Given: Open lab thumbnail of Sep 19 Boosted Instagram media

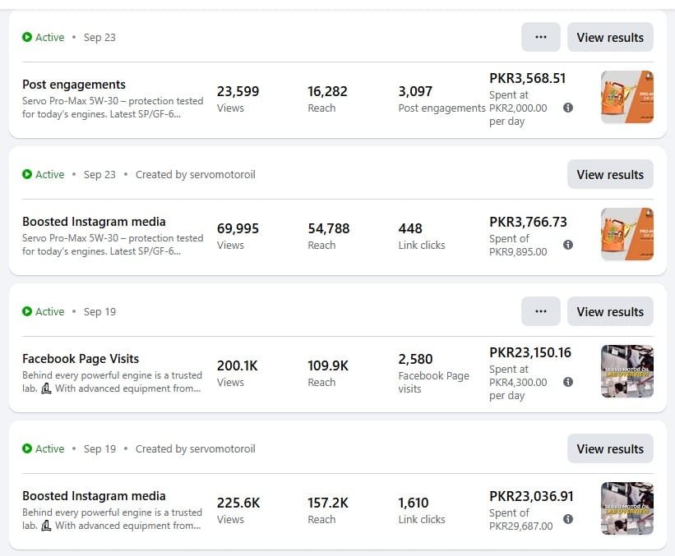Looking at the screenshot, I should click(626, 508).
